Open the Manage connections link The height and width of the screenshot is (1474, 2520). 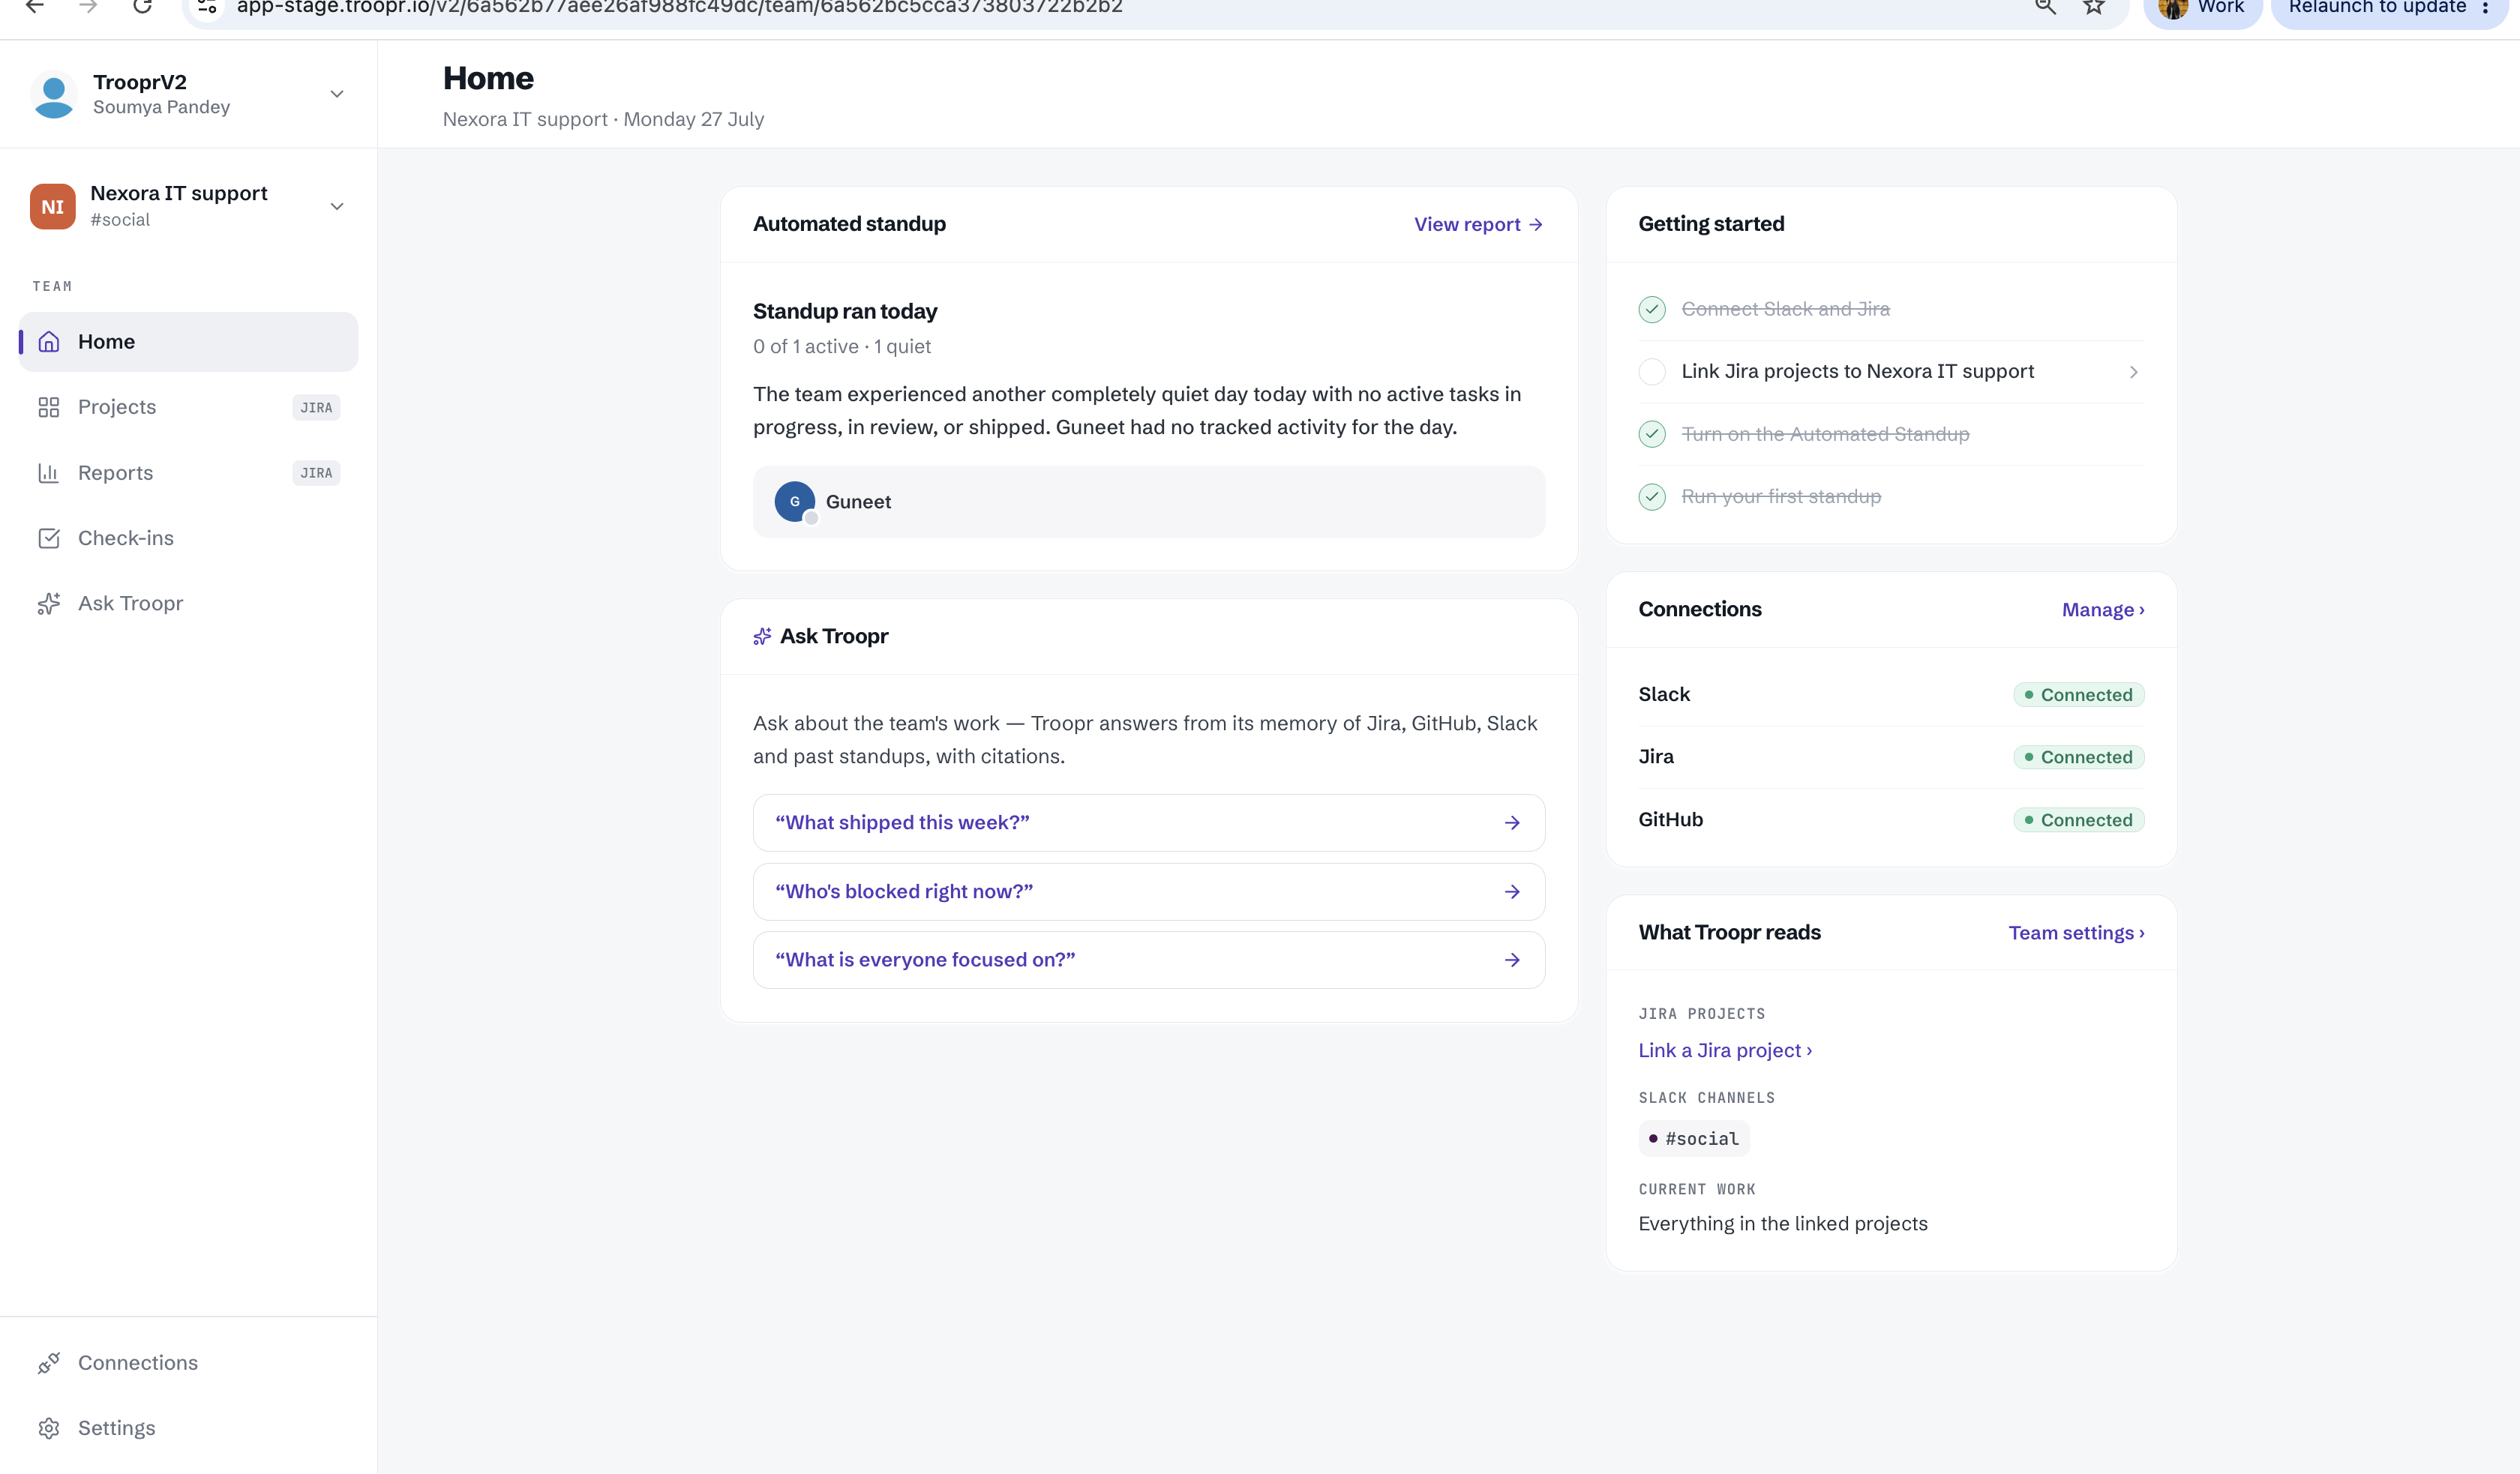[2103, 610]
